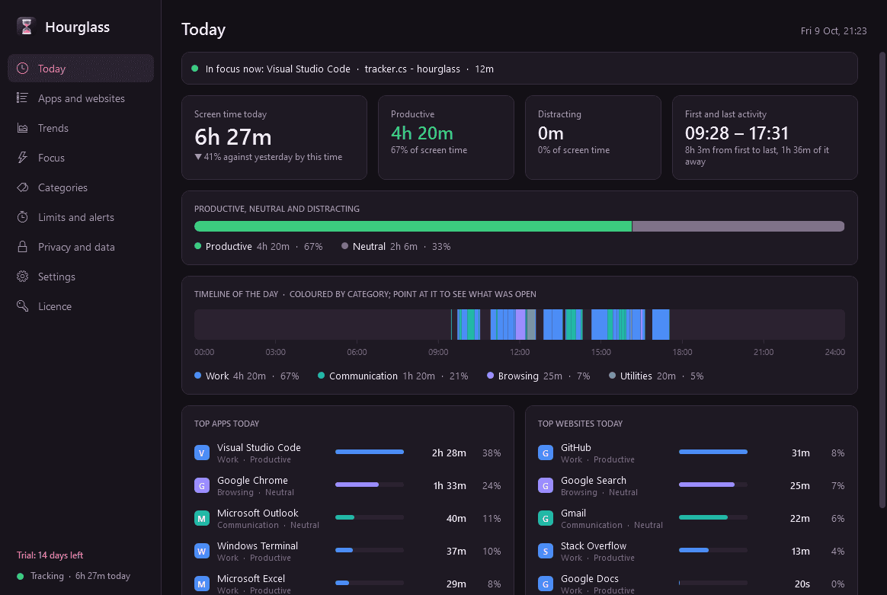
Task: Click the purple browsing block in the timeline
Action: coord(521,325)
